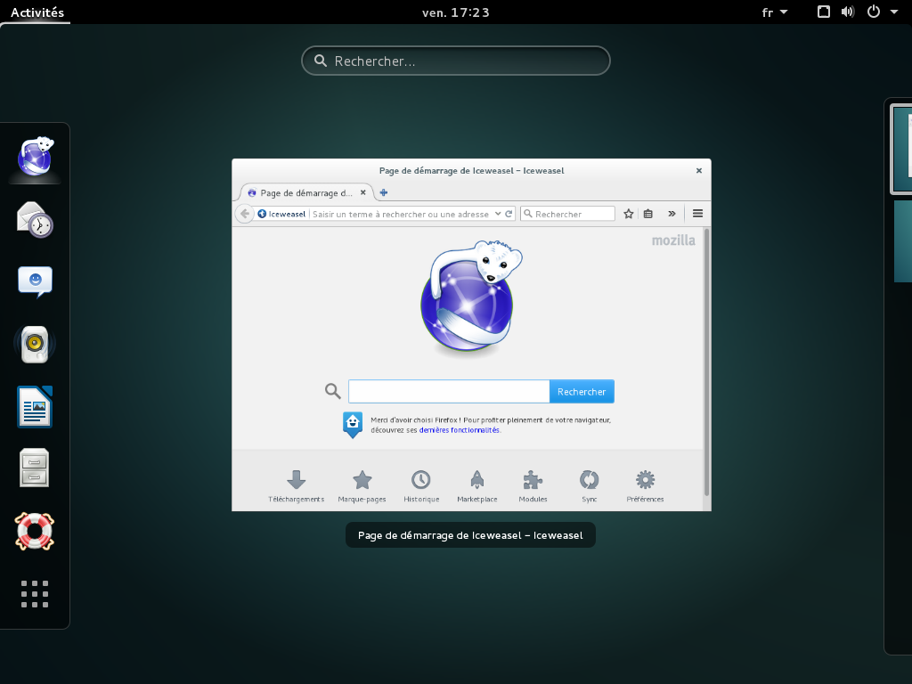Close the Iceweasel window in overview
The width and height of the screenshot is (912, 684).
pos(699,171)
